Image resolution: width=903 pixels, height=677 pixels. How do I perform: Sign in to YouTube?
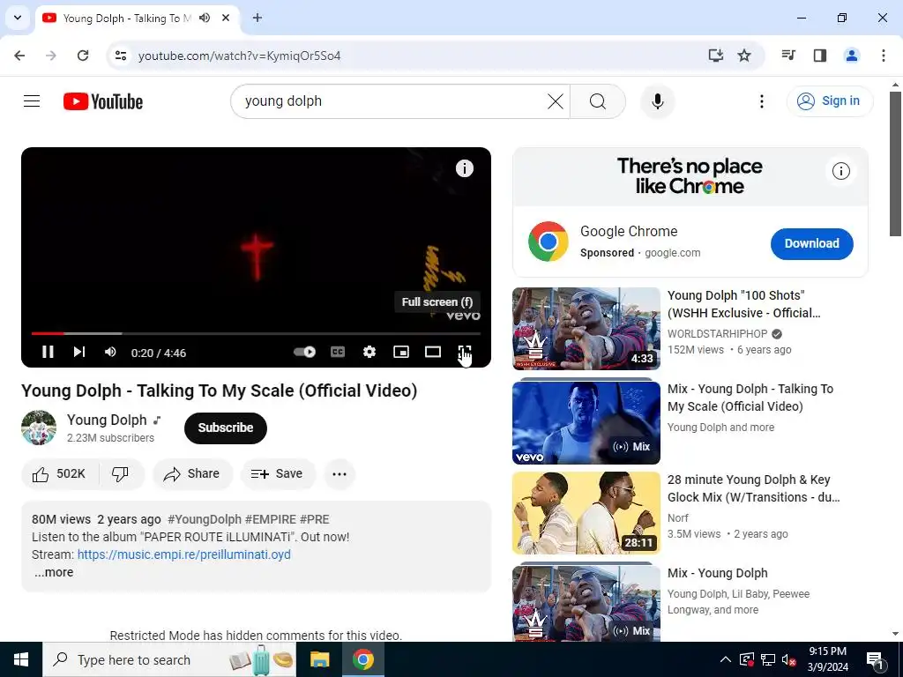[829, 101]
